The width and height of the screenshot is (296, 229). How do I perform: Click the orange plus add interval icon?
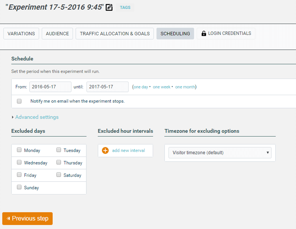click(x=105, y=150)
